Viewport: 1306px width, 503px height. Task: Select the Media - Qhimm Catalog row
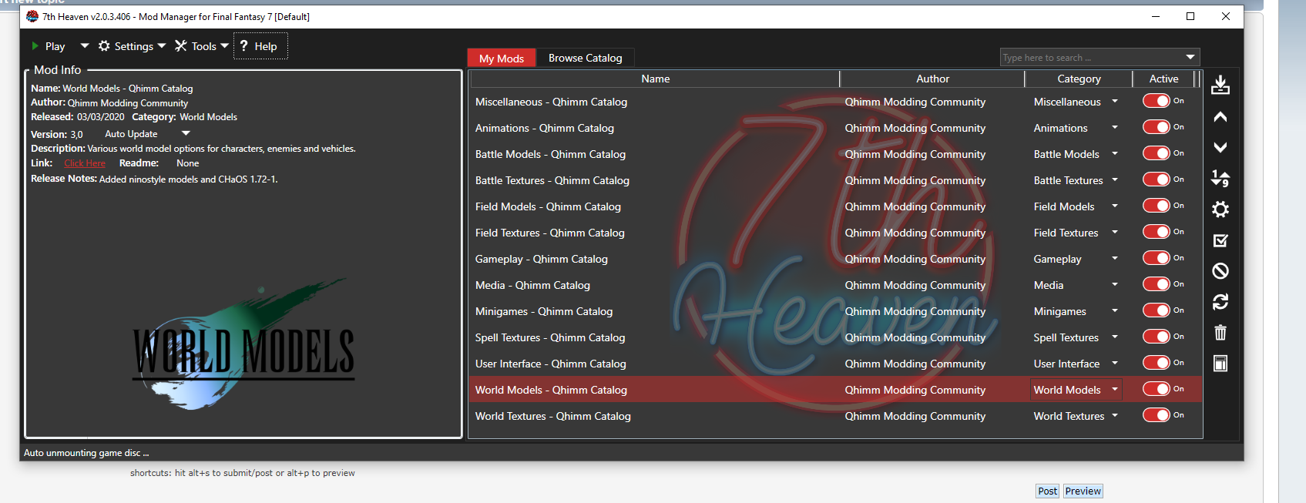click(836, 285)
